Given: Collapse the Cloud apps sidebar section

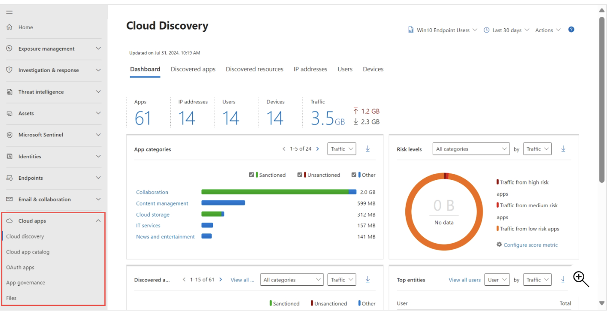Looking at the screenshot, I should pos(98,221).
